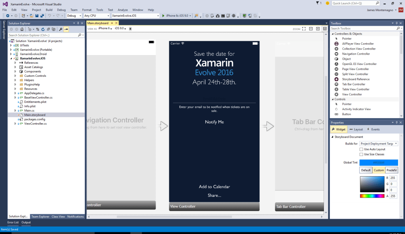The height and width of the screenshot is (234, 405).
Task: Open iPhone 6 view-as device dropdown
Action: pyautogui.click(x=105, y=29)
